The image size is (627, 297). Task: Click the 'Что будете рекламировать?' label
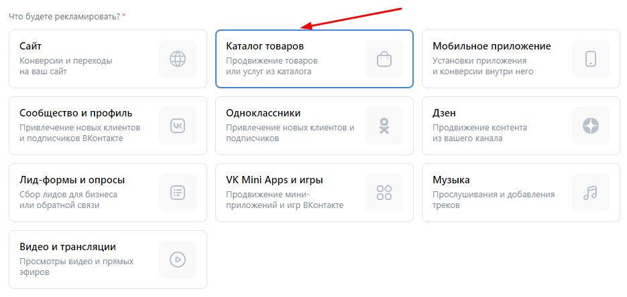click(x=65, y=17)
